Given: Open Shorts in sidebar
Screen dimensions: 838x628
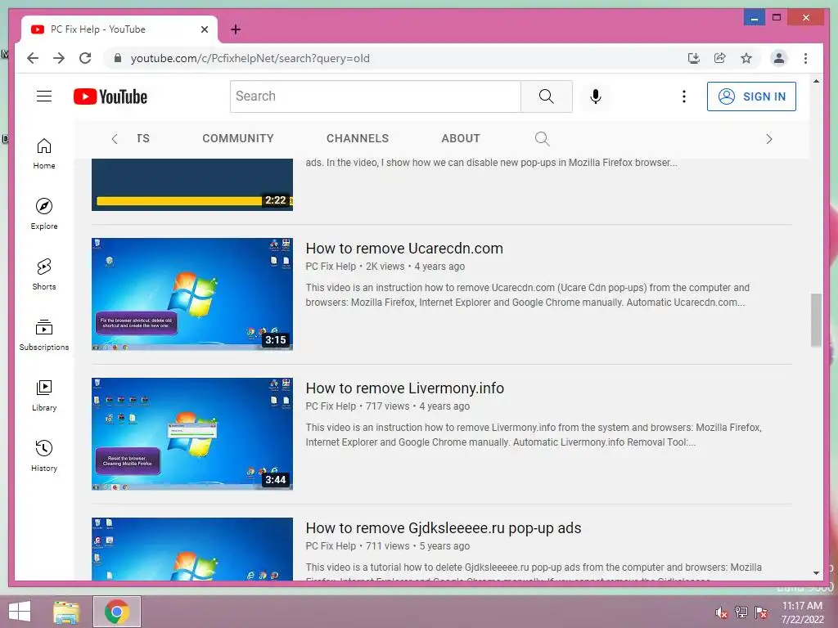Looking at the screenshot, I should pyautogui.click(x=44, y=275).
